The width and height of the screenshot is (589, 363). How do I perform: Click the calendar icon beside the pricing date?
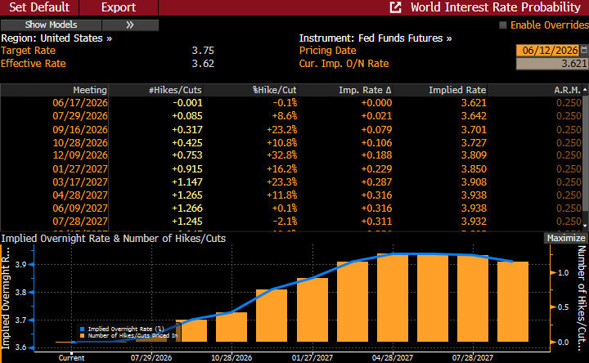[x=584, y=50]
